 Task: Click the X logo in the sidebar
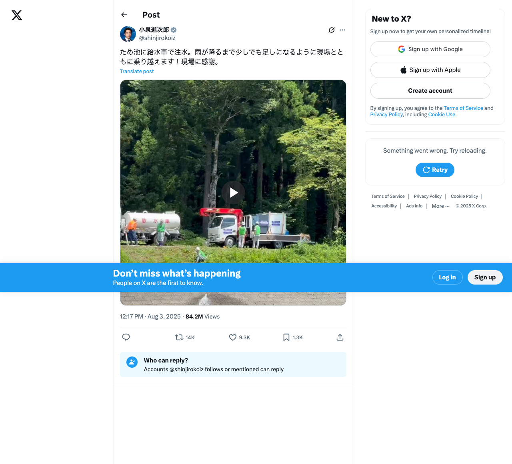pyautogui.click(x=17, y=15)
